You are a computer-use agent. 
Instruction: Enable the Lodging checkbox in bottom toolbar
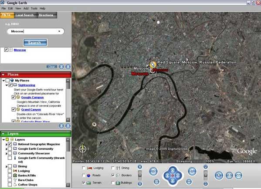(x=84, y=168)
